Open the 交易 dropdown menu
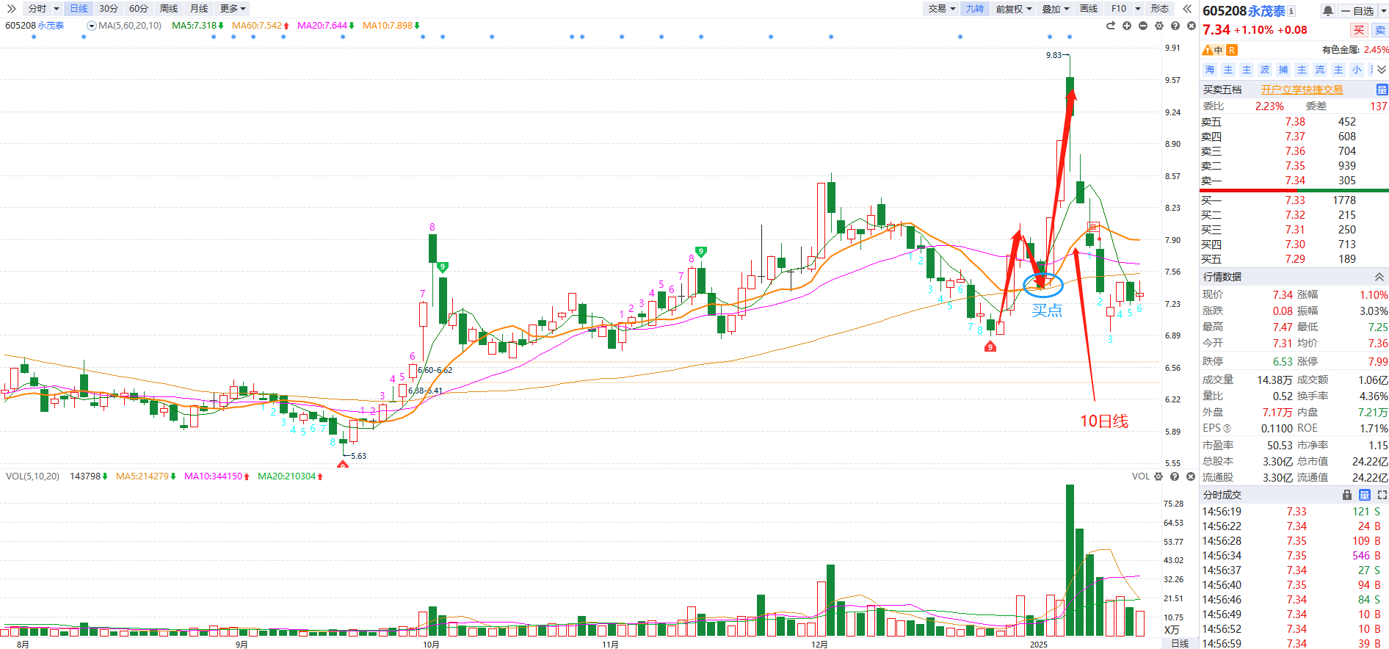This screenshot has width=1389, height=649. [941, 9]
